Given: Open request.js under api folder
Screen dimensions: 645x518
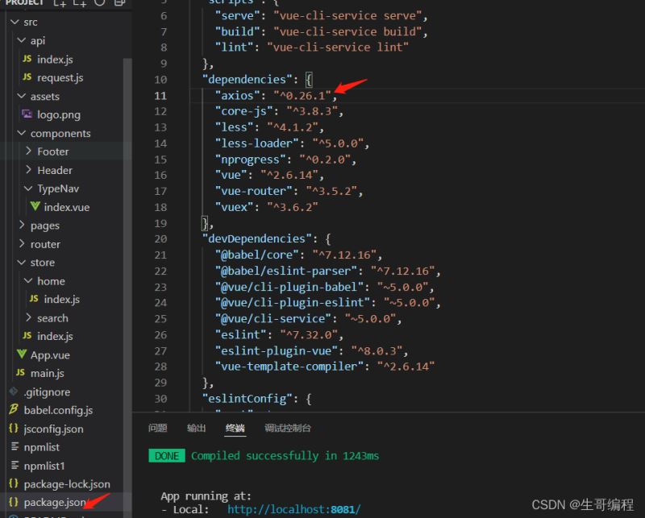Looking at the screenshot, I should click(x=60, y=77).
